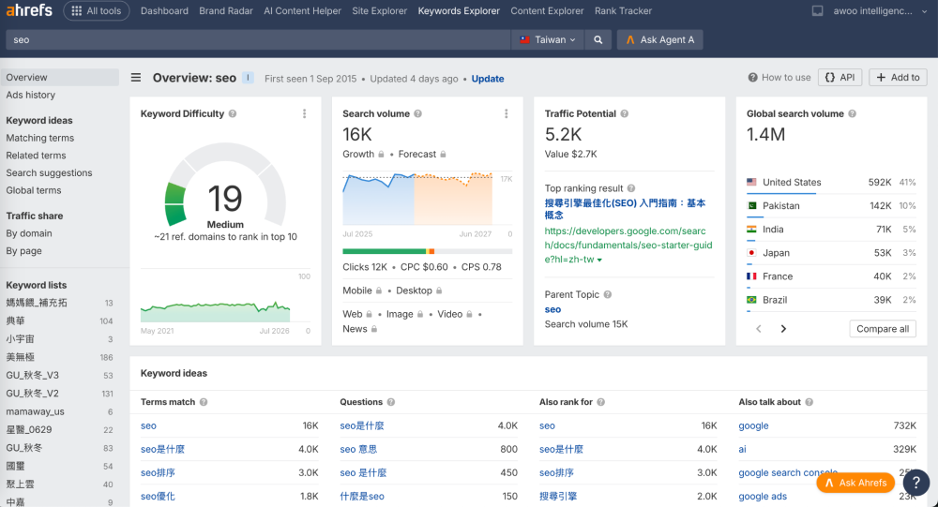
Task: Switch to Site Explorer in top navigation
Action: pos(379,10)
